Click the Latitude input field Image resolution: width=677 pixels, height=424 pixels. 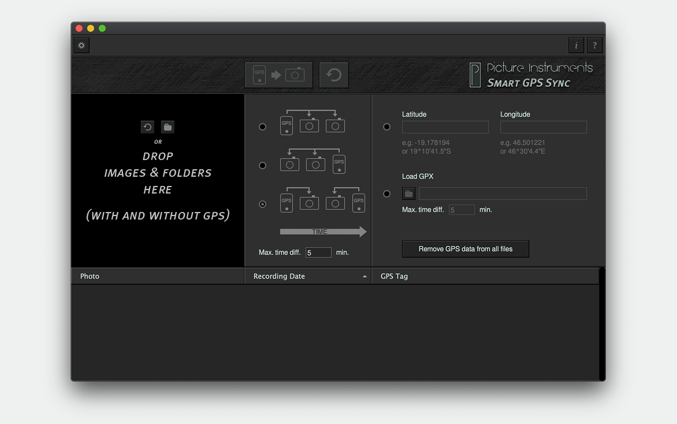point(445,127)
